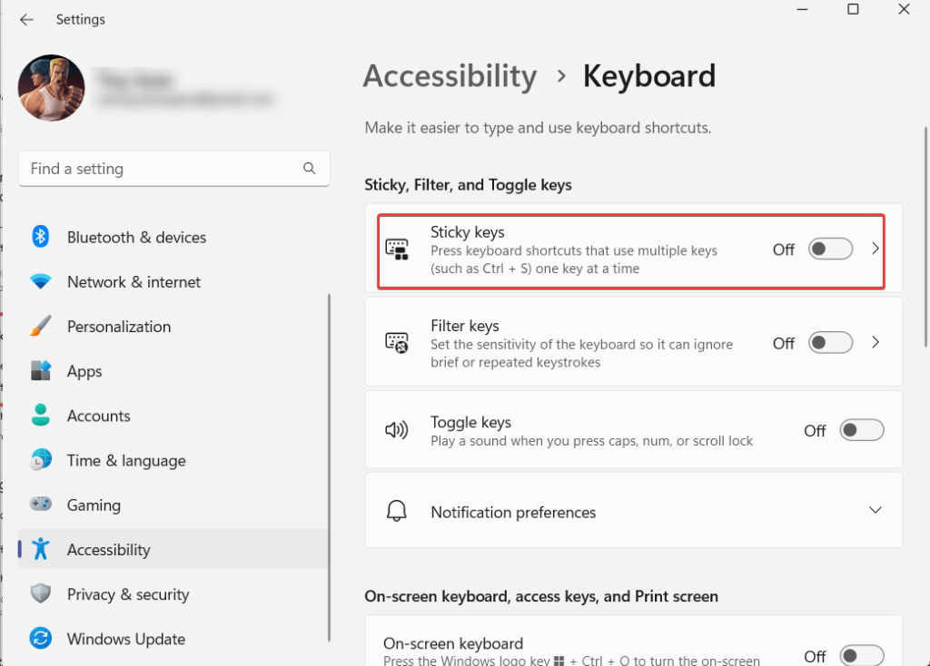Image resolution: width=930 pixels, height=666 pixels.
Task: Click the user profile avatar picture
Action: tap(52, 88)
